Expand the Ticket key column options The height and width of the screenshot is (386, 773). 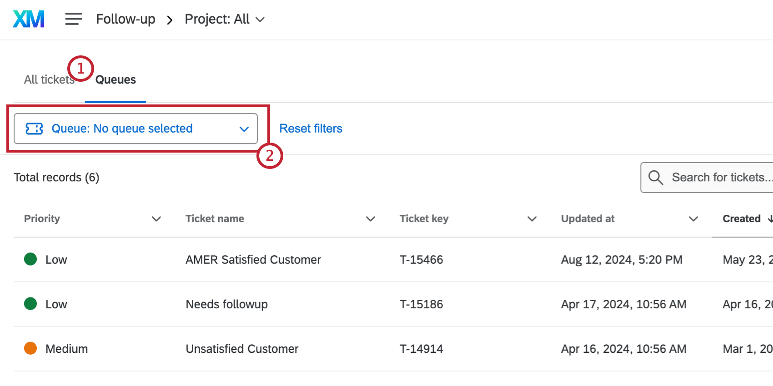[x=532, y=219]
